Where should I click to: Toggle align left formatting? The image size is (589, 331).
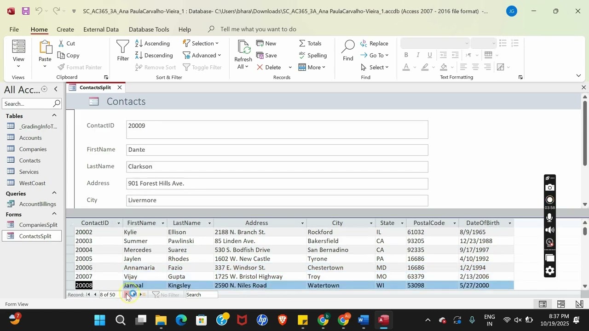point(463,67)
